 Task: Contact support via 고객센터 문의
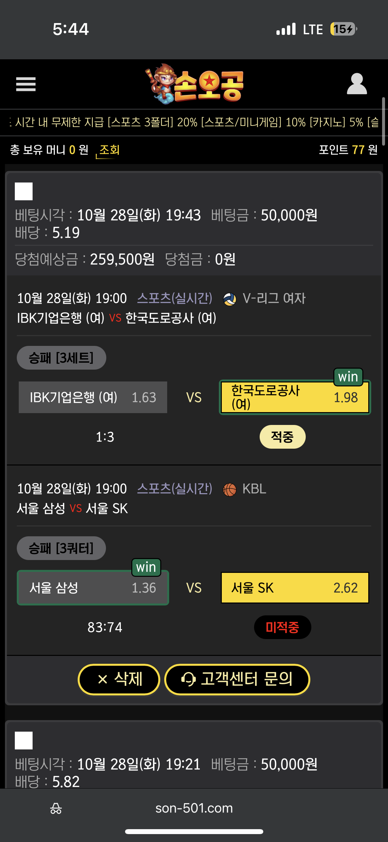point(237,679)
